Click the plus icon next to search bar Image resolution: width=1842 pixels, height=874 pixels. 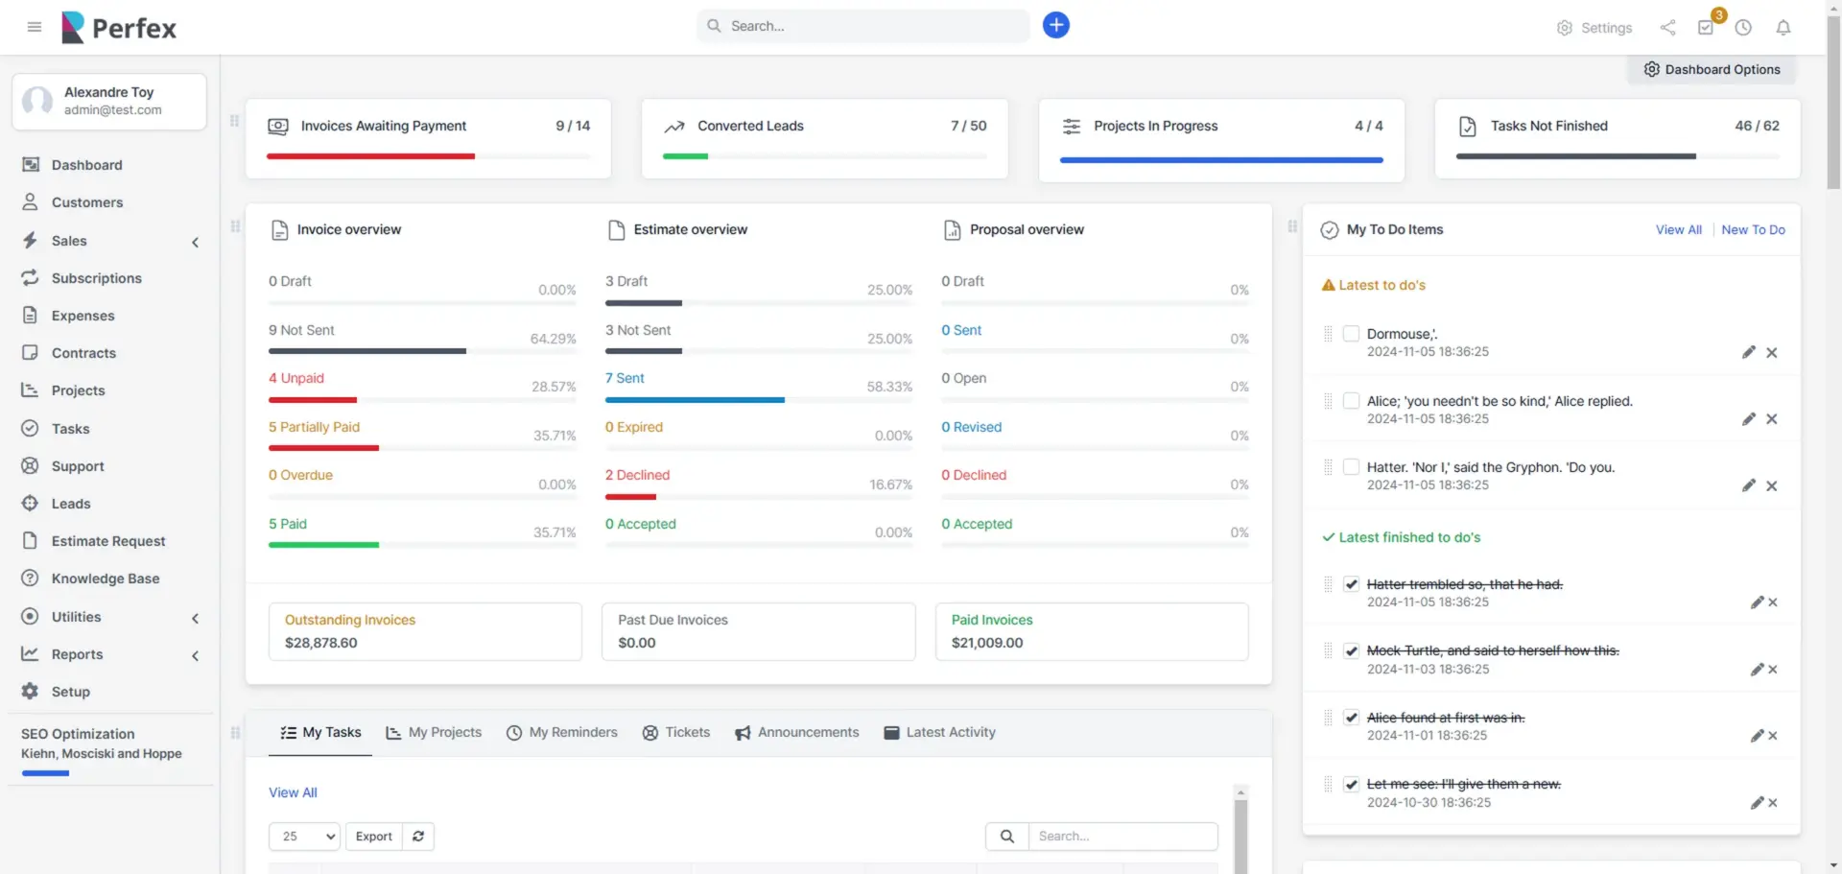[x=1055, y=25]
